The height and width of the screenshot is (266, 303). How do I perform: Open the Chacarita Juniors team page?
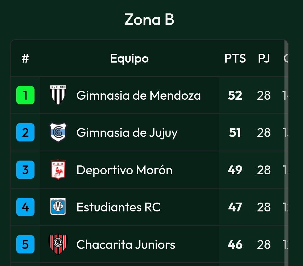pos(126,244)
